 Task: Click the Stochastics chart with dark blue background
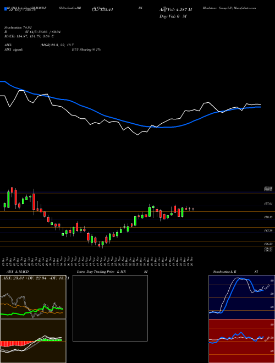coord(241,297)
